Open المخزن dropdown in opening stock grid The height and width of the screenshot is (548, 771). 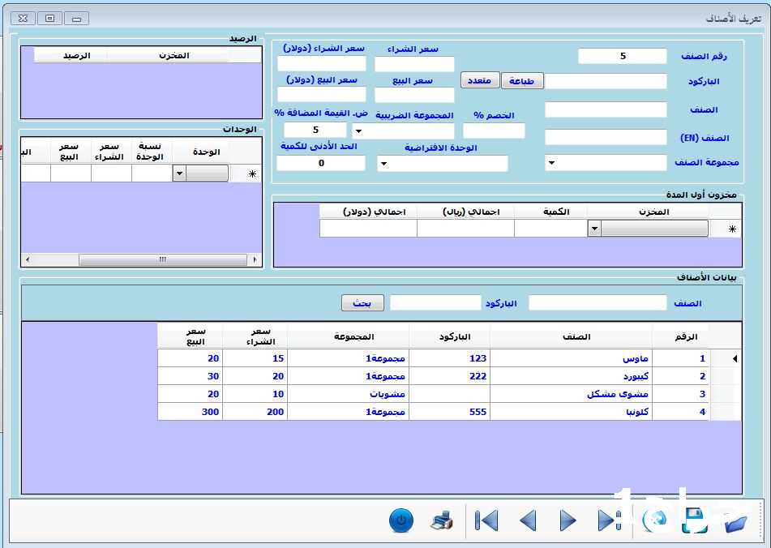click(x=594, y=229)
